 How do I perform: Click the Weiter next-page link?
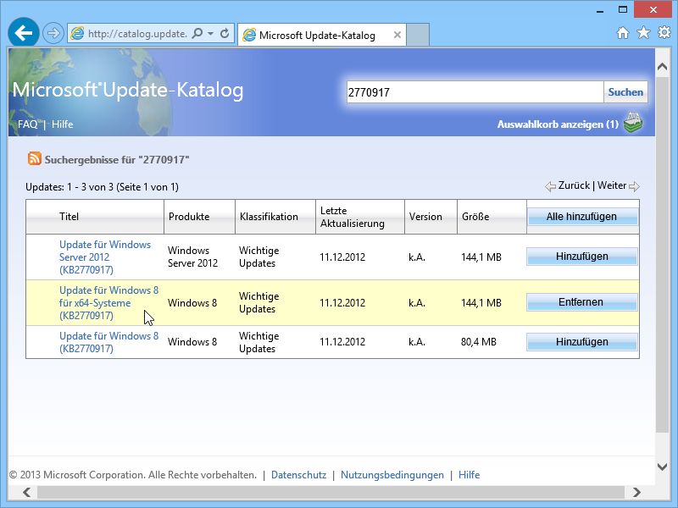[612, 185]
